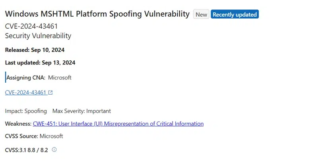Click the Microsoft value after Assigning CNA
318x161 pixels.
tap(60, 78)
